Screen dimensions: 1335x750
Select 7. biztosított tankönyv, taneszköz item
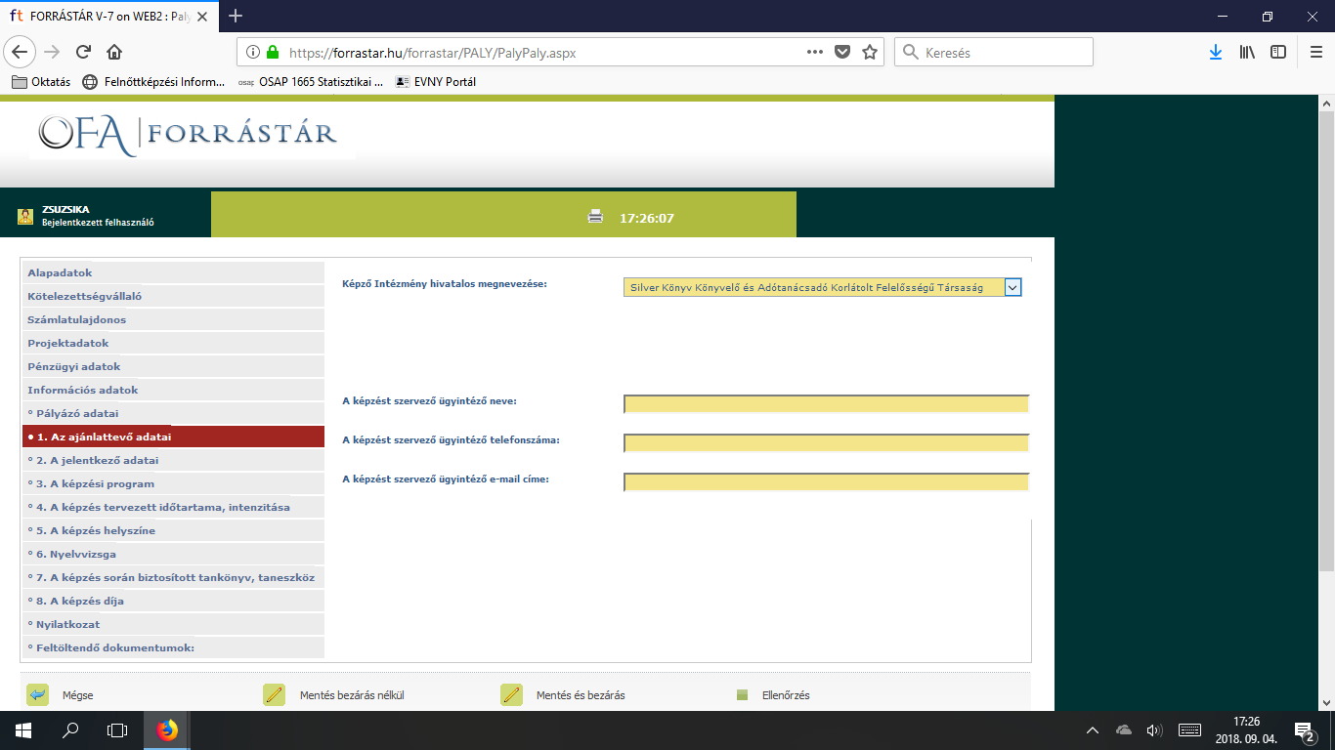173,577
